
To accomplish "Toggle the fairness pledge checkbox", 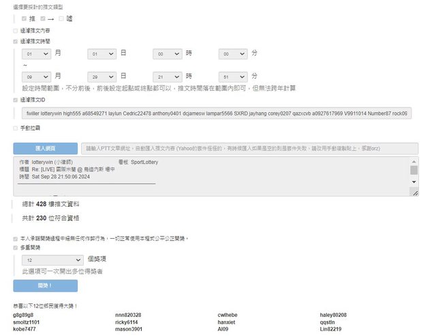I will [16, 239].
